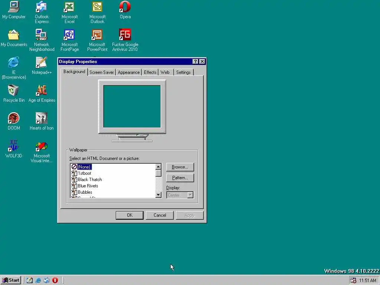Confirm with the OK button

130,215
